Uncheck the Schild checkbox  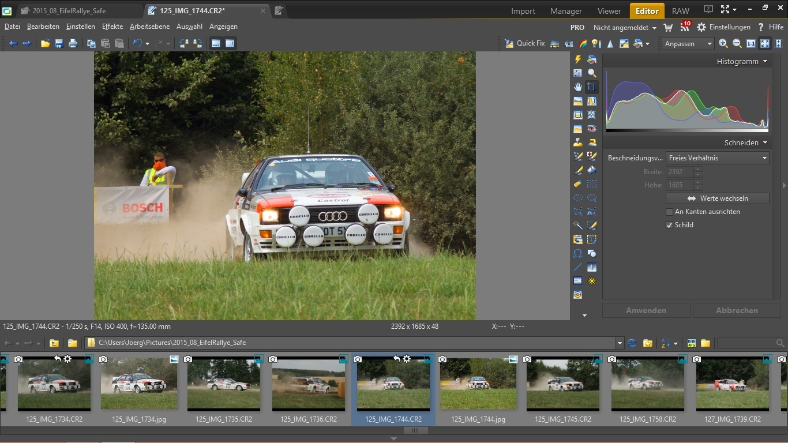669,225
